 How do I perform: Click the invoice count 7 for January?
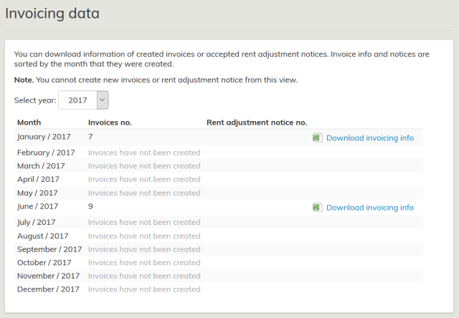click(91, 136)
